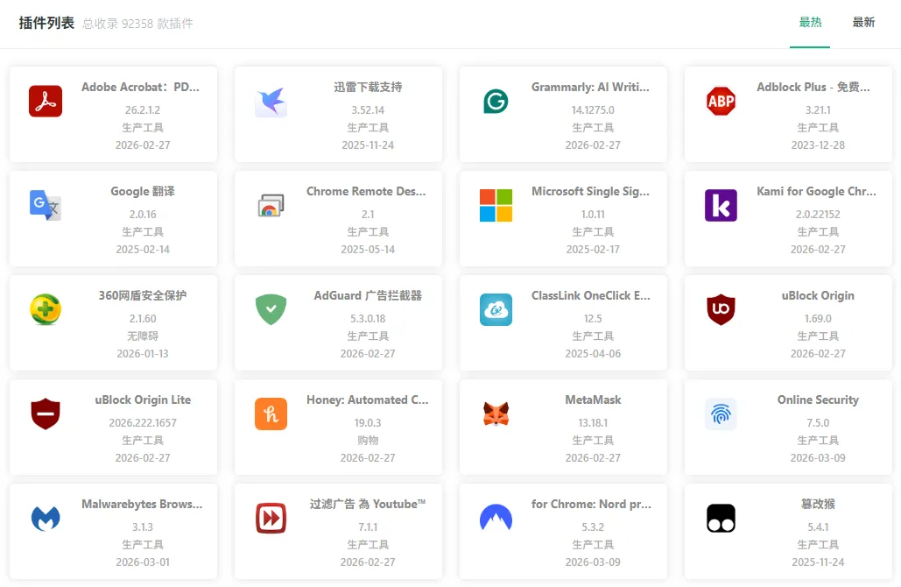The height and width of the screenshot is (587, 901).
Task: Open the for Chrome: Nord pr... title
Action: pos(591,505)
